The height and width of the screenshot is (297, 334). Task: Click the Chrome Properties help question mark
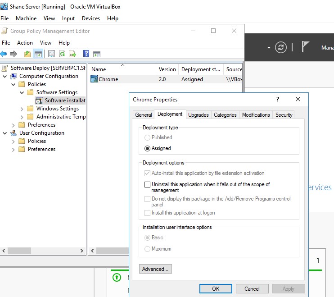point(278,99)
